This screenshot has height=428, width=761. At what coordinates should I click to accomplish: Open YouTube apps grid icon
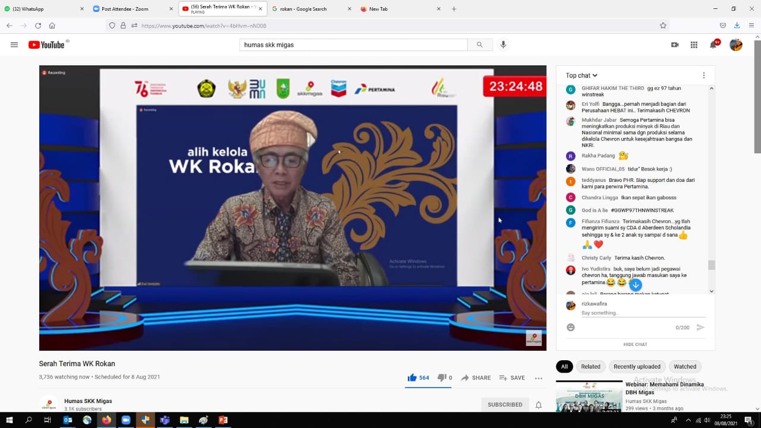[694, 45]
